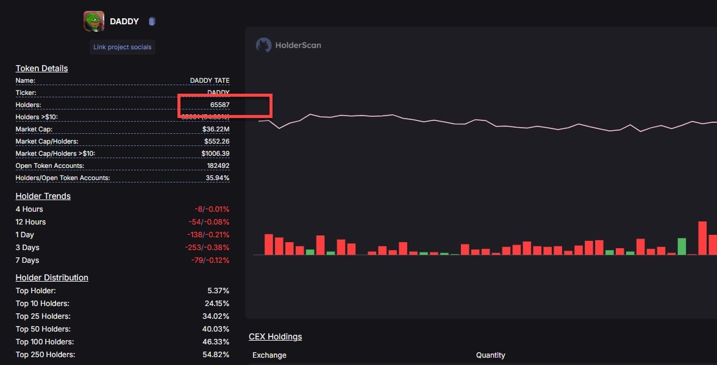
Task: Click the Quantity column header
Action: pyautogui.click(x=490, y=355)
